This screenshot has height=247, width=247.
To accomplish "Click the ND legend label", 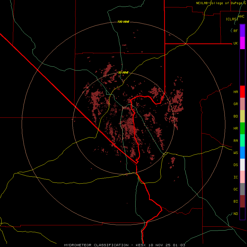I will click(x=236, y=214).
